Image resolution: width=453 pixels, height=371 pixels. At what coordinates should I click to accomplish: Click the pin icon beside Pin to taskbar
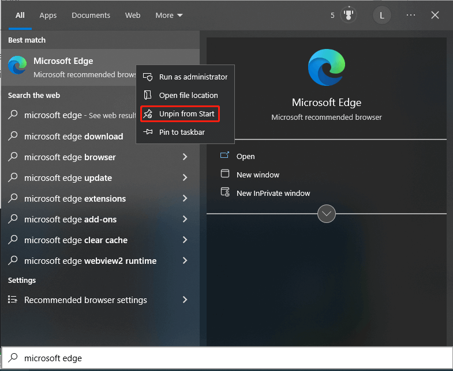(x=148, y=132)
